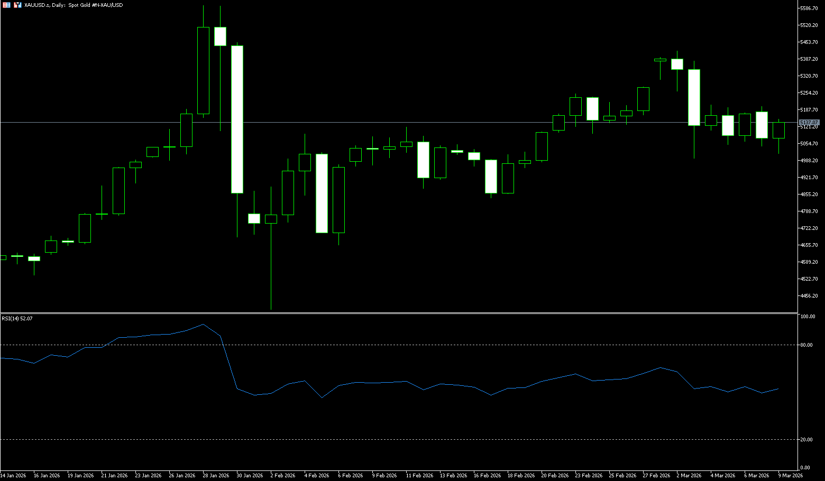Screen dimensions: 825x481
Task: Click the 4 Feb 2026 date label
Action: [316, 475]
